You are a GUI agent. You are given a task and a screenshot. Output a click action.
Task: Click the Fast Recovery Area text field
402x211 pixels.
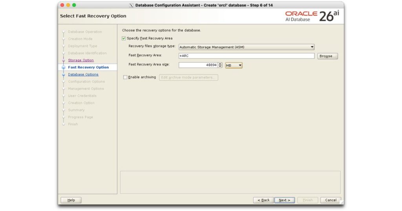click(x=247, y=56)
